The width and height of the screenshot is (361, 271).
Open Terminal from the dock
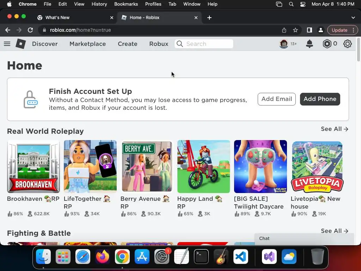click(x=201, y=257)
